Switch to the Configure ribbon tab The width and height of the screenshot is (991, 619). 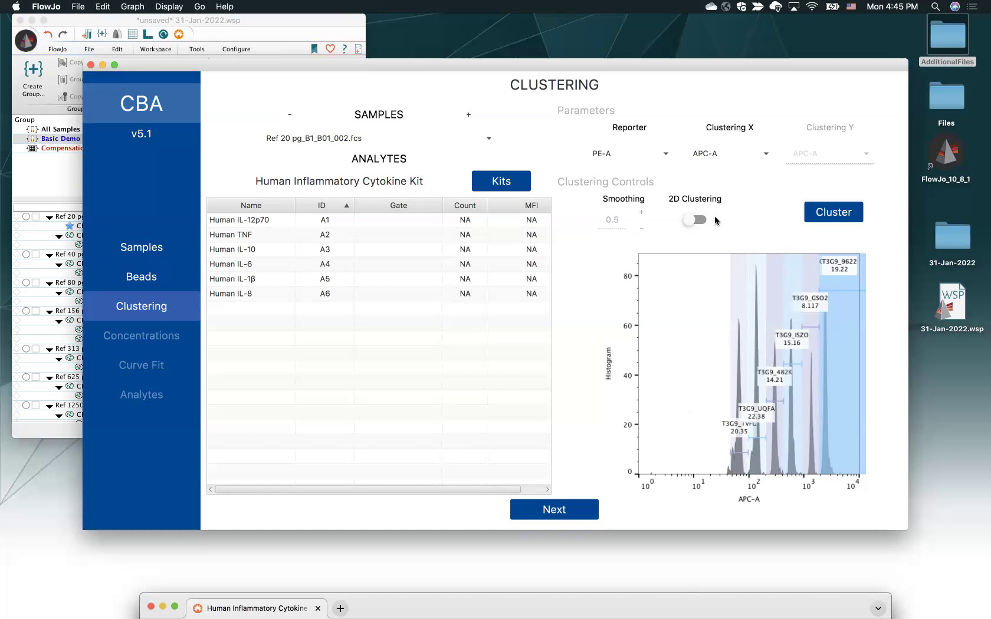tap(236, 49)
